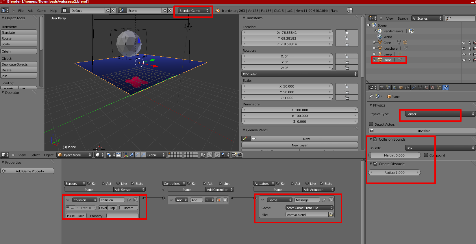Open the Physics properties tab
Viewport: 476px width, 244px height.
tap(446, 87)
